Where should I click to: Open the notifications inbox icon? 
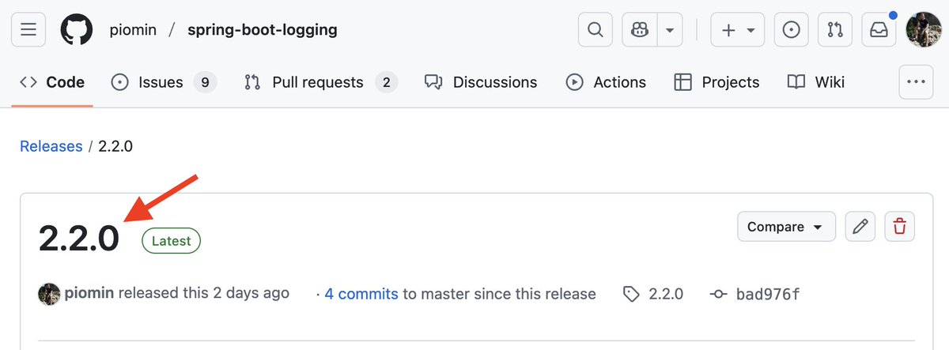coord(879,30)
